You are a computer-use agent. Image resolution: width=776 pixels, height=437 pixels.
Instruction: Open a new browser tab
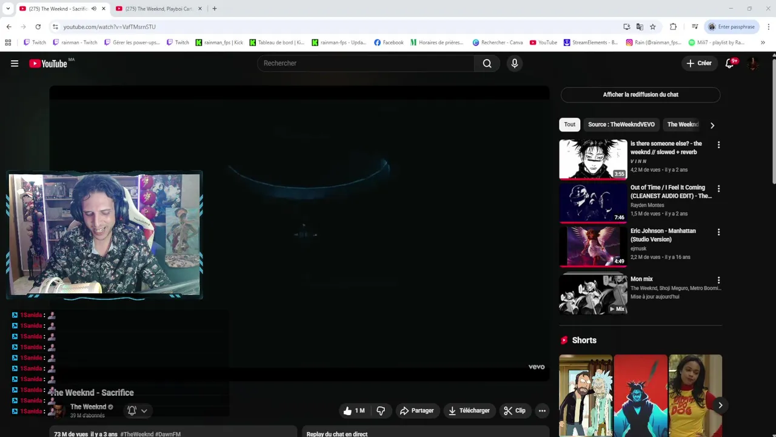pyautogui.click(x=215, y=8)
